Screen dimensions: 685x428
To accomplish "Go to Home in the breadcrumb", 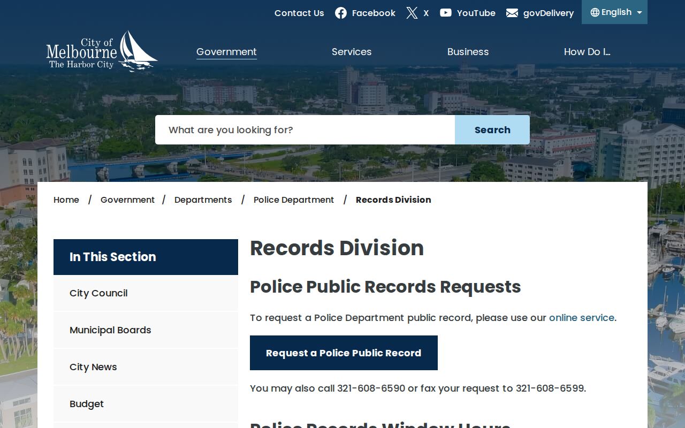I will coord(66,200).
